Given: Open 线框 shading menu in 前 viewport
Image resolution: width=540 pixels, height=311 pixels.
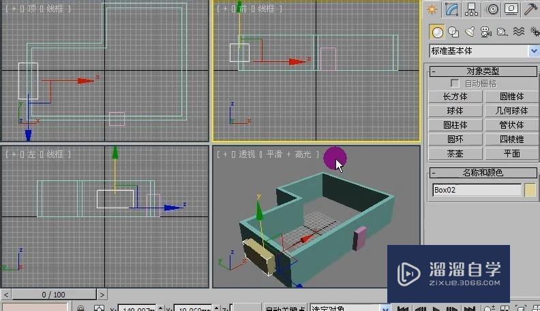Looking at the screenshot, I should click(266, 9).
